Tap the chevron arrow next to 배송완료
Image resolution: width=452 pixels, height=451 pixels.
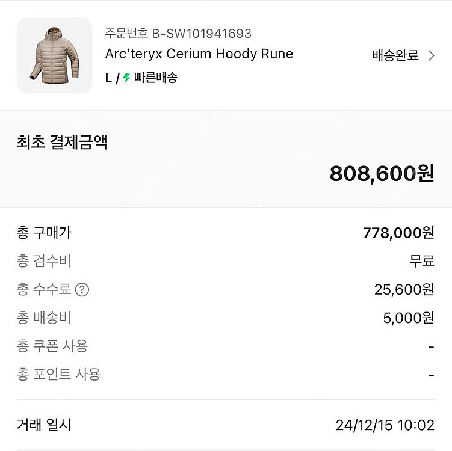431,56
